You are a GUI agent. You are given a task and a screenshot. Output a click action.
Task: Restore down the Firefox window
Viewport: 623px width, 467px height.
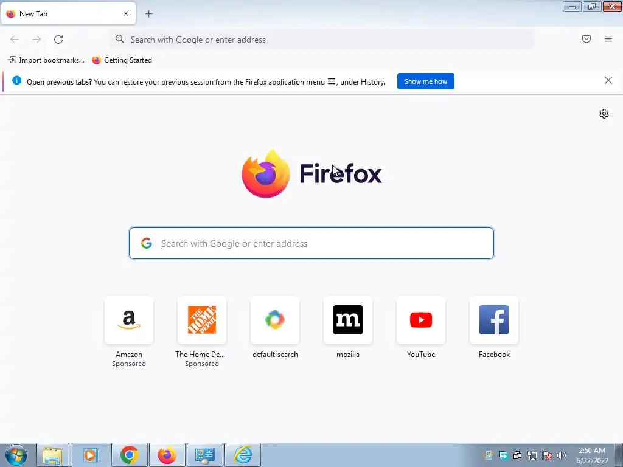[592, 6]
